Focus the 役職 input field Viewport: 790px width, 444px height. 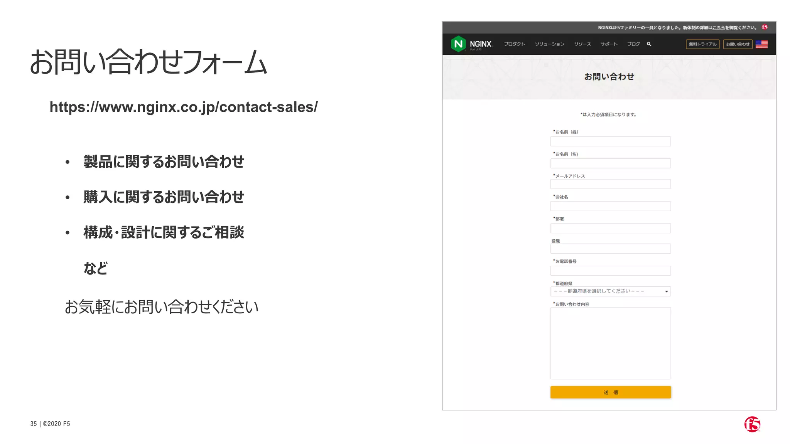[x=610, y=249]
